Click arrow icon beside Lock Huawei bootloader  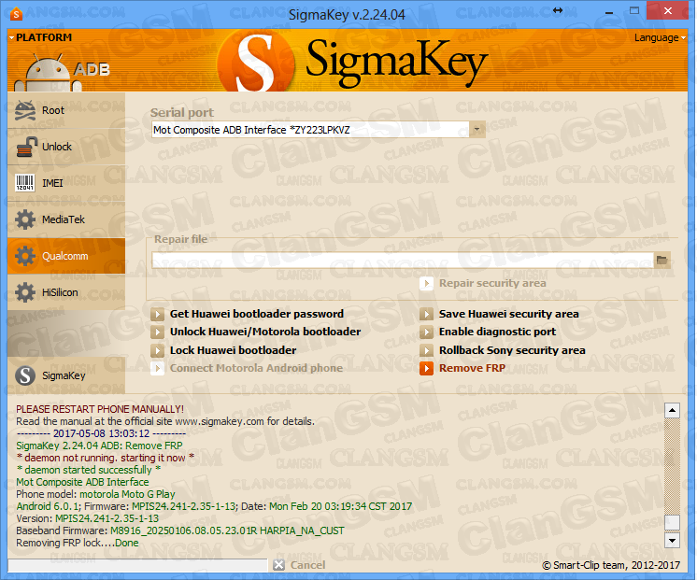point(157,350)
